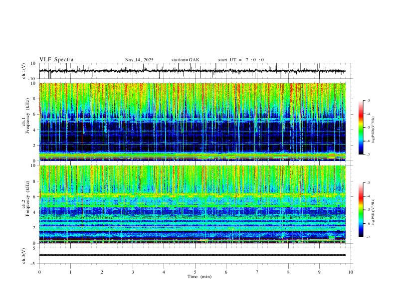The width and height of the screenshot is (395, 305).
Task: Click the ch.3(V) axis label
Action: point(24,256)
